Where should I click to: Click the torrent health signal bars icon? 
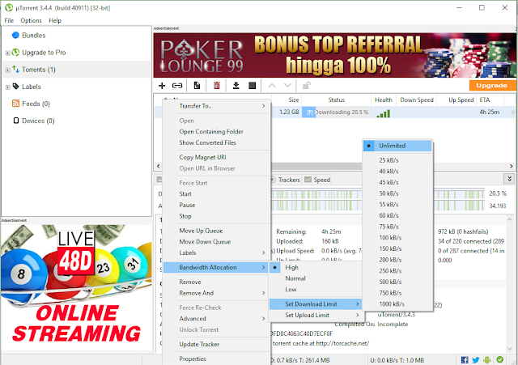(383, 113)
